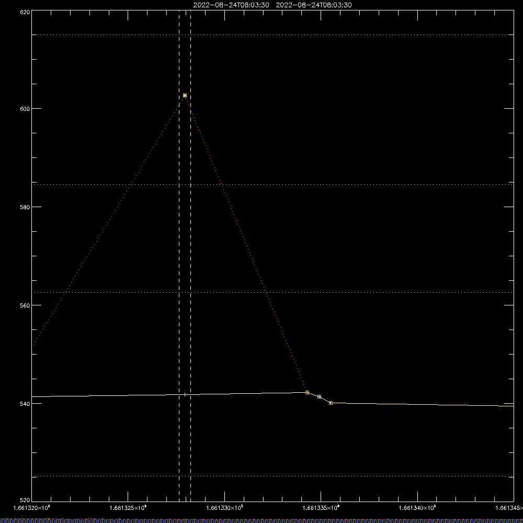
Task: Click the 560 y-axis label
Action: pyautogui.click(x=25, y=305)
